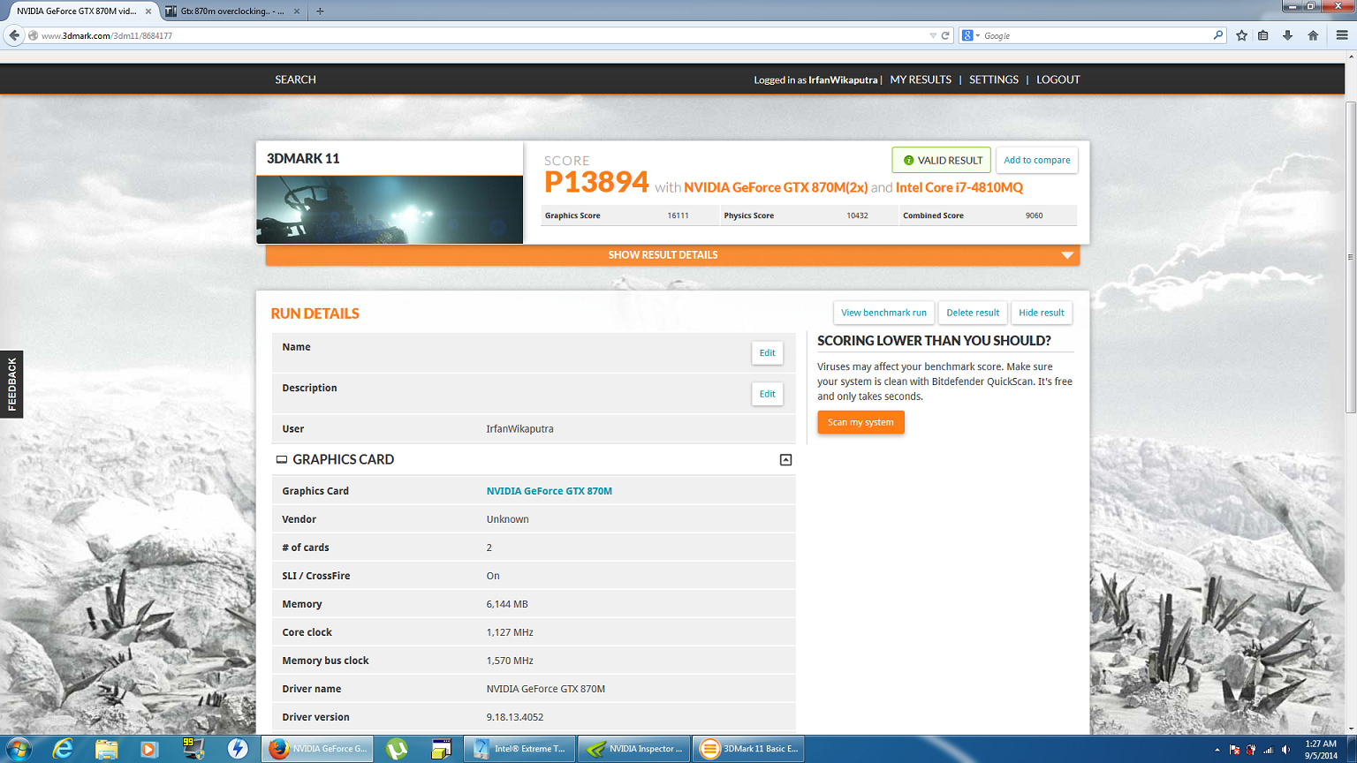Switch to Intel Extreme Tuning taskbar window
Viewport: 1357px width, 763px height.
point(519,749)
